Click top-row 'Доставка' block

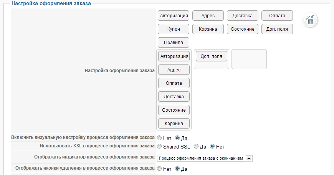[243, 16]
